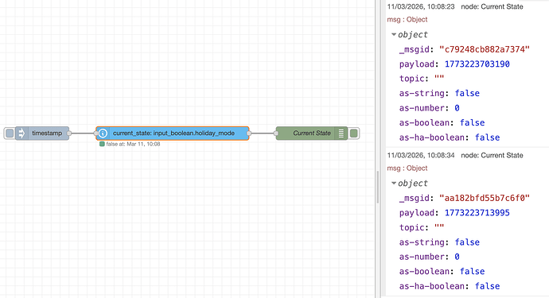Click the list icon on Current State debug node
Image resolution: width=549 pixels, height=298 pixels.
(341, 134)
